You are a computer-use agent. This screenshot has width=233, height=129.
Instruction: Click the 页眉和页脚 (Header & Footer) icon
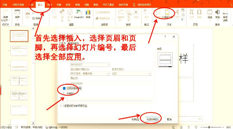point(167,12)
